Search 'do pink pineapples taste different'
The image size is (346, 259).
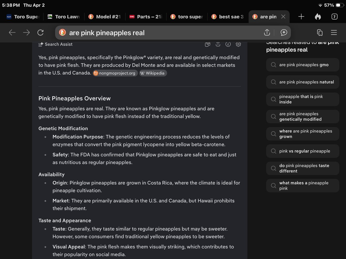[303, 168]
